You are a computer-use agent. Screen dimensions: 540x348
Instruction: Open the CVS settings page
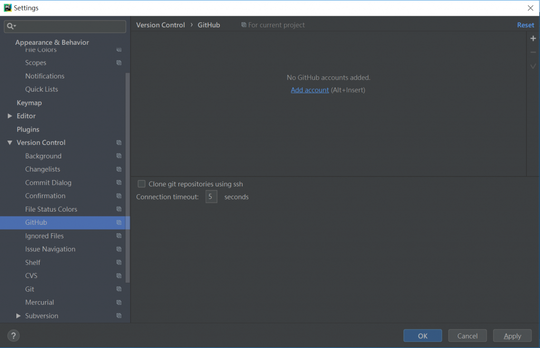31,276
